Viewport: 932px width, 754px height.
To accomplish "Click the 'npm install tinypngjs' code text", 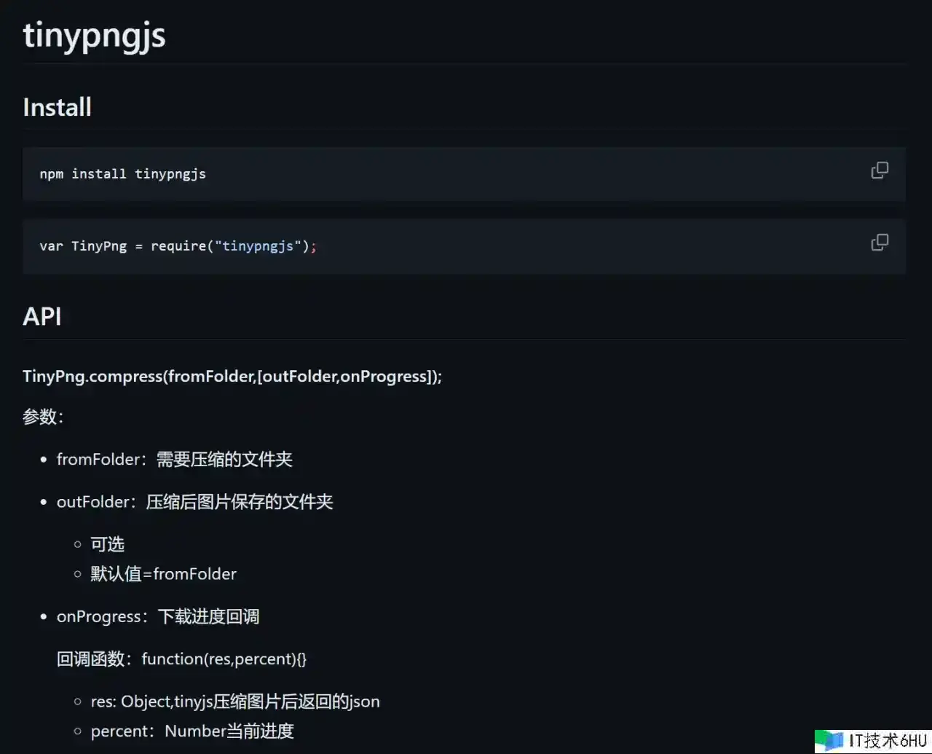I will click(123, 174).
